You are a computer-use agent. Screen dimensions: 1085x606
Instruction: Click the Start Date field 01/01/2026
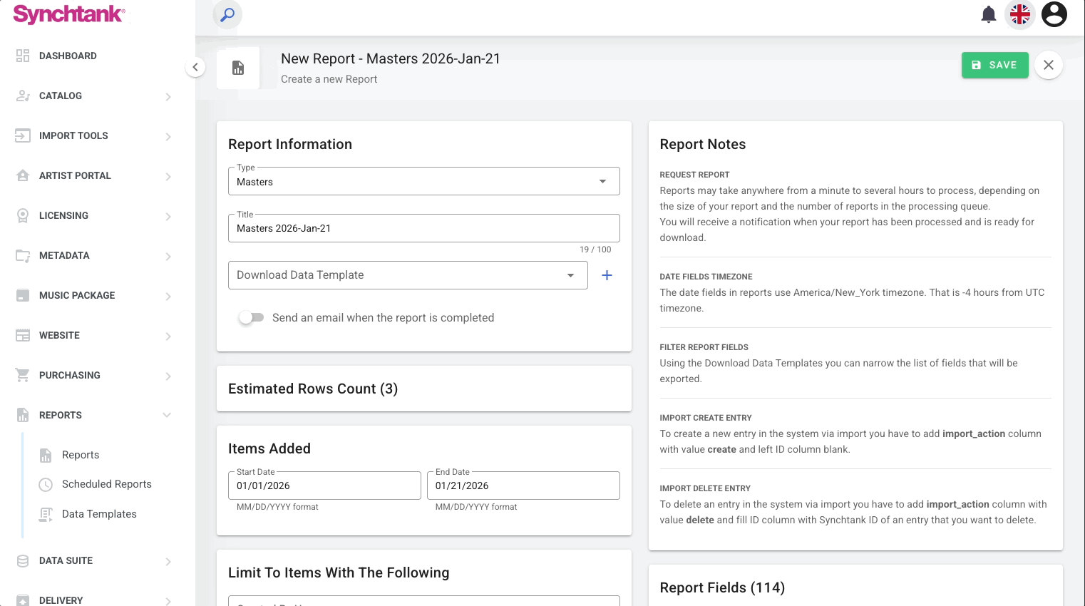[324, 486]
